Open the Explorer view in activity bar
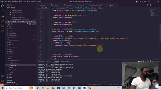This screenshot has height=90, width=161. click(3, 5)
